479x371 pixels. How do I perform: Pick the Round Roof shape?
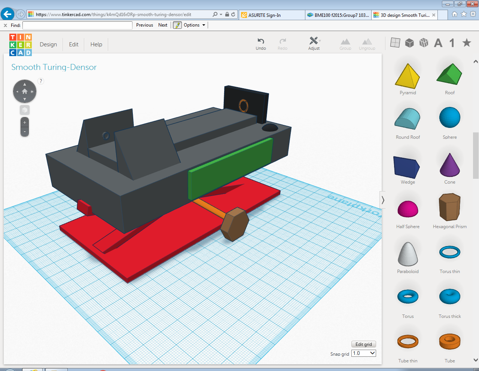(408, 119)
